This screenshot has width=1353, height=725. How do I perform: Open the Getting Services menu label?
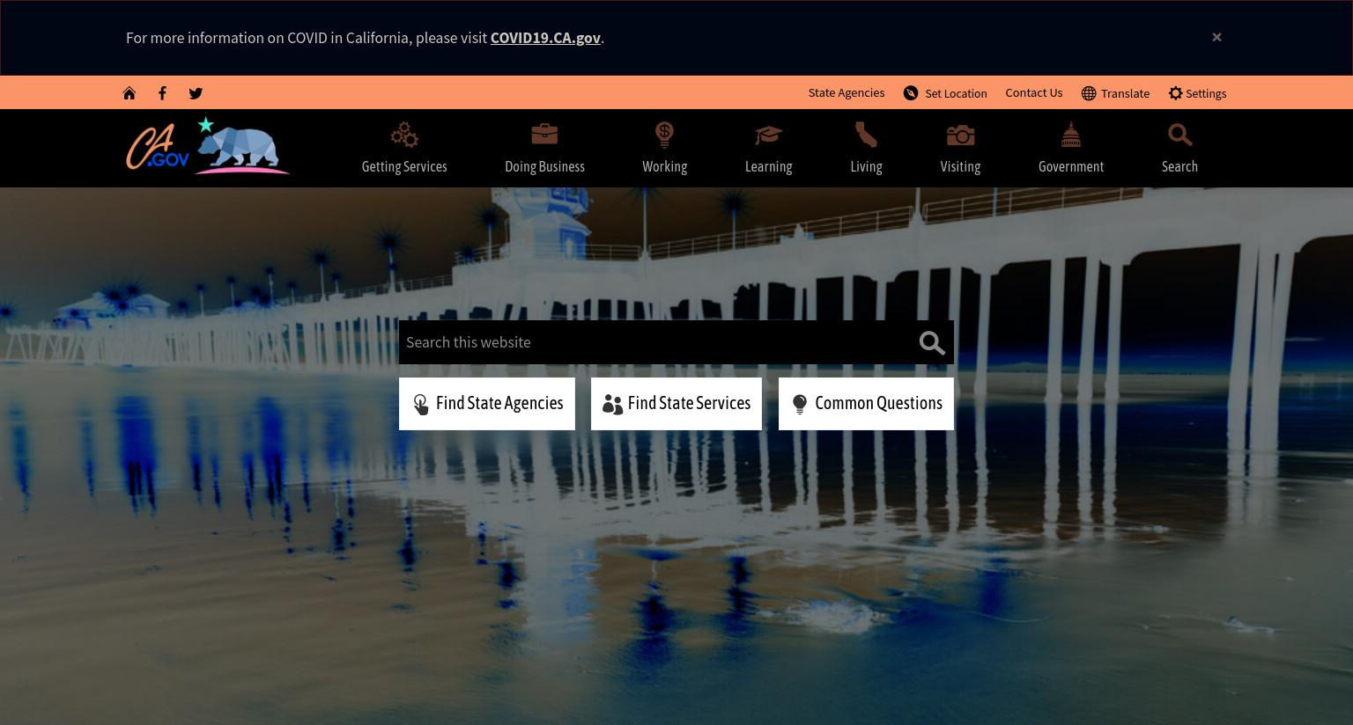(x=404, y=166)
